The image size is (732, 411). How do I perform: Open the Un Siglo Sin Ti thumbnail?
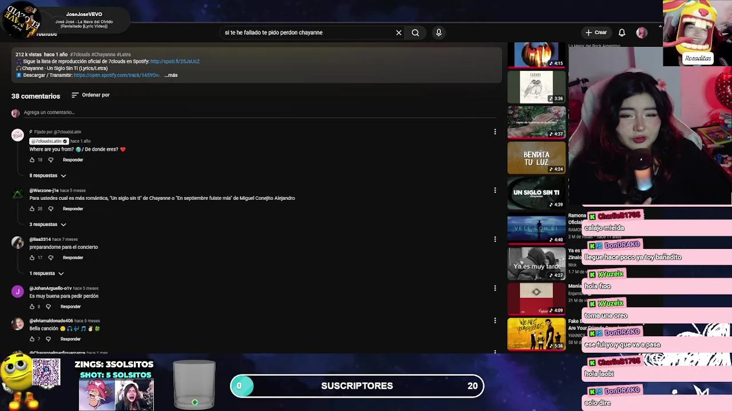(536, 193)
